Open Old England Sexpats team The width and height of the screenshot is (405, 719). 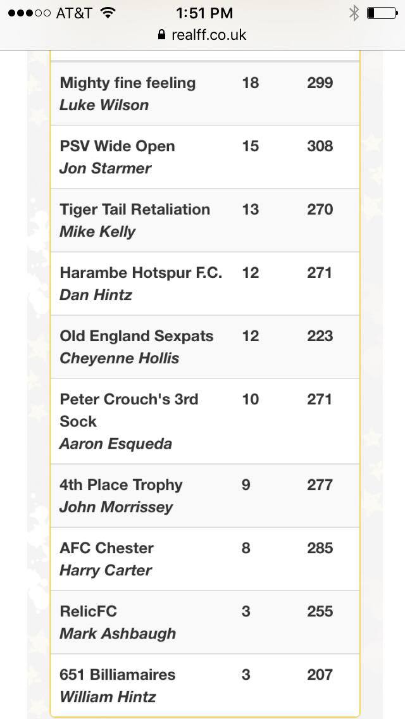(204, 347)
